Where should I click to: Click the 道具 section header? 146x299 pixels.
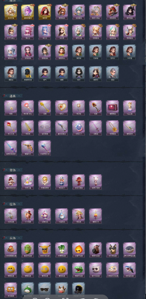[13, 96]
